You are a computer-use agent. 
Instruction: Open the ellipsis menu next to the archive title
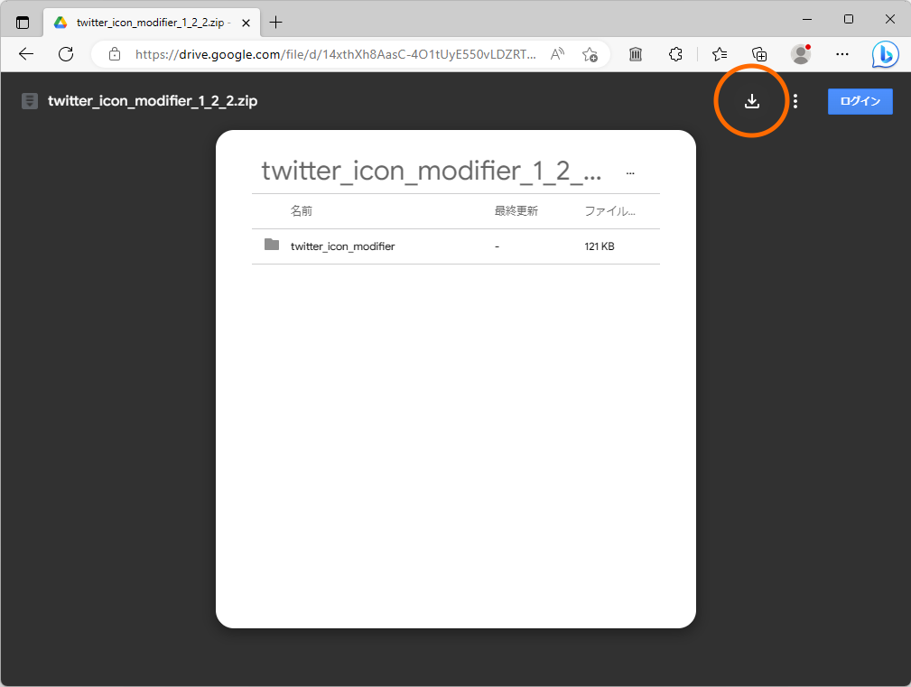[x=629, y=172]
